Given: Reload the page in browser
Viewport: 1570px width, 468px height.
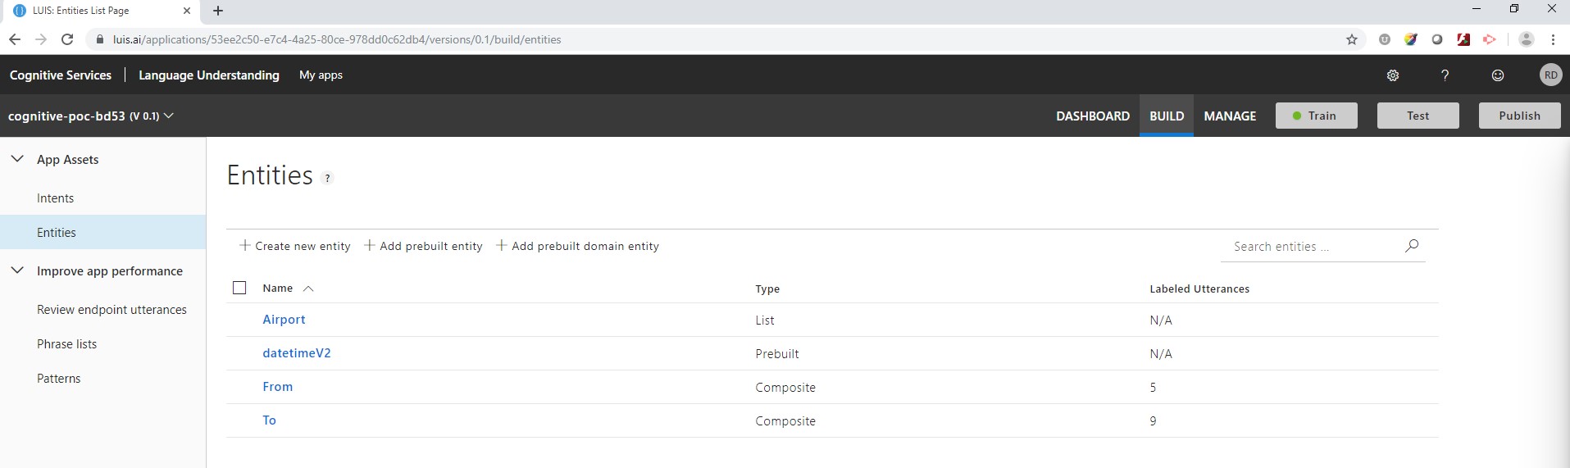Looking at the screenshot, I should (x=67, y=39).
